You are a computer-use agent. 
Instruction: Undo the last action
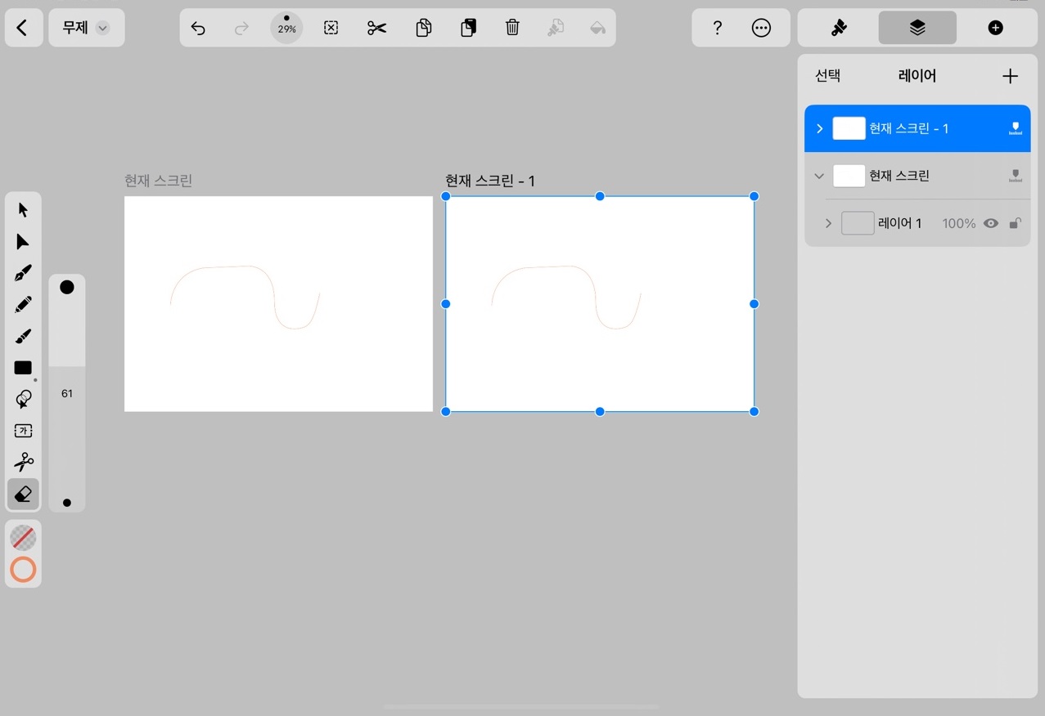click(x=198, y=29)
